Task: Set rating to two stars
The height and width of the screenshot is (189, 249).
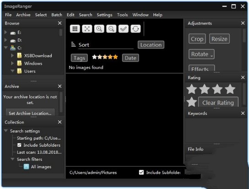Action: [205, 89]
